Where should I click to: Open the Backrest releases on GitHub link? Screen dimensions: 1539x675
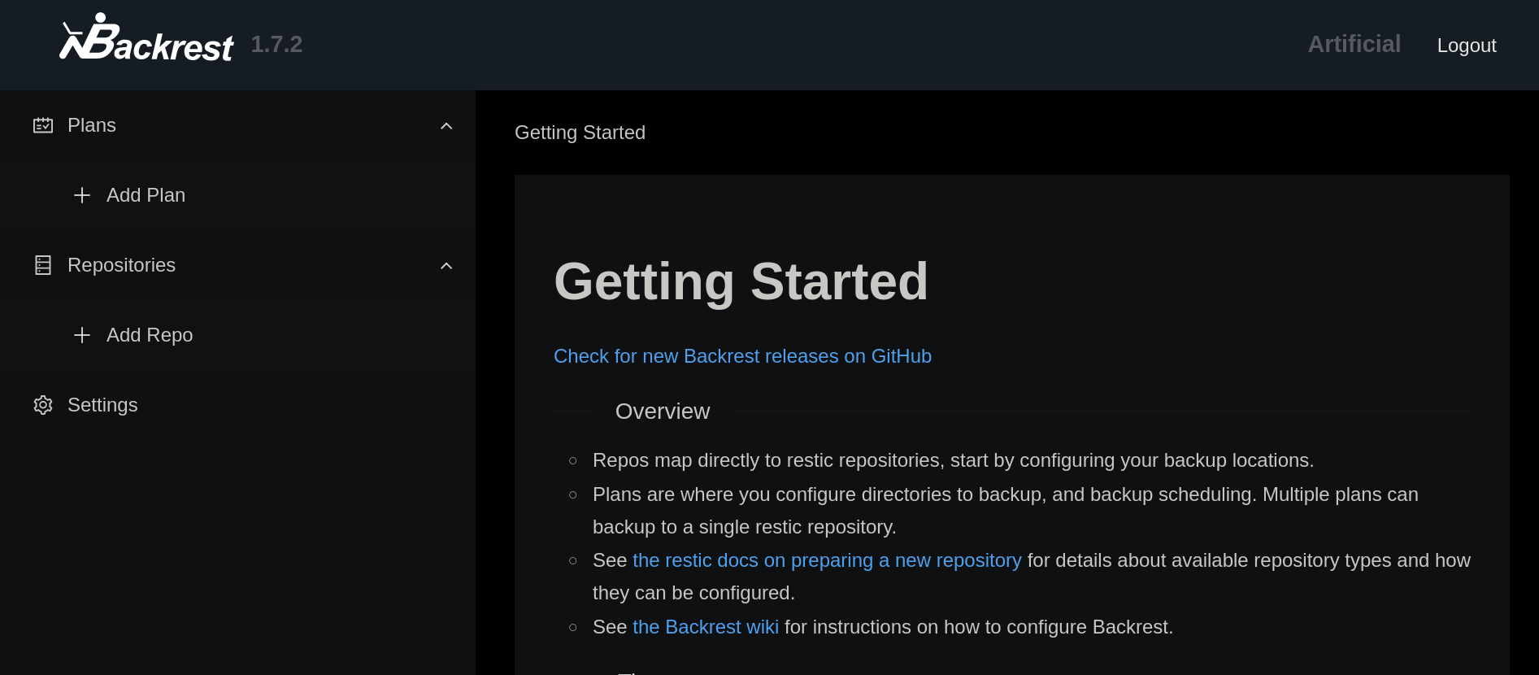click(742, 356)
